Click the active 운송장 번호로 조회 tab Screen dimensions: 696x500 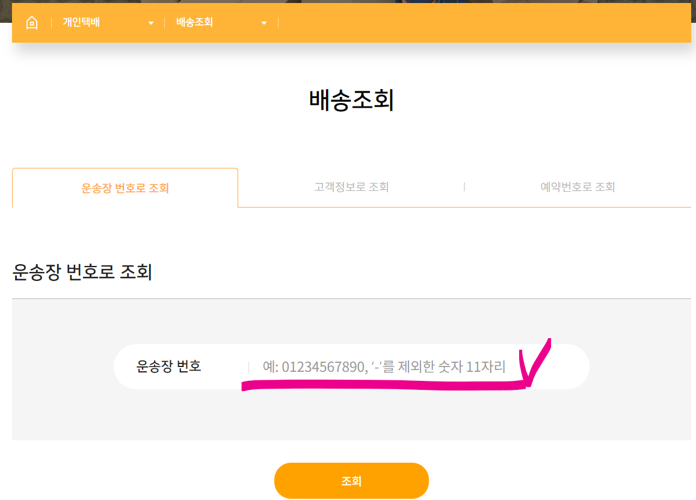coord(125,187)
